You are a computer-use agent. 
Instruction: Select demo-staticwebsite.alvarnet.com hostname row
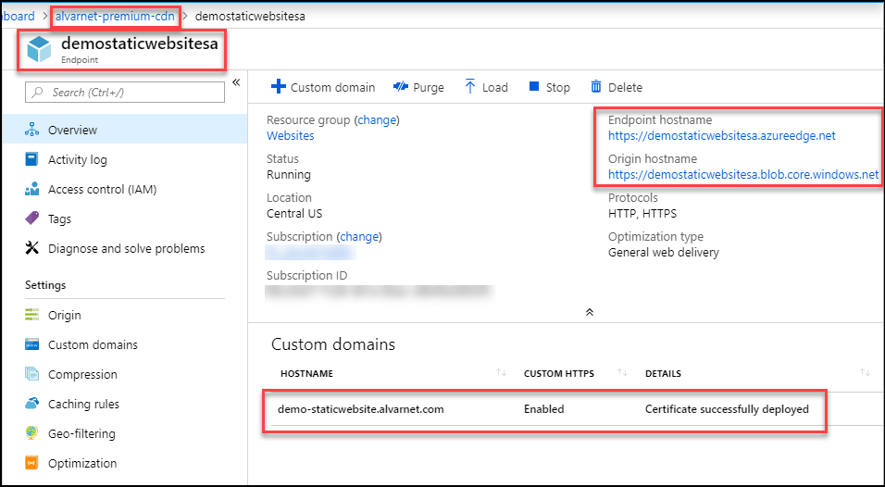pos(361,409)
